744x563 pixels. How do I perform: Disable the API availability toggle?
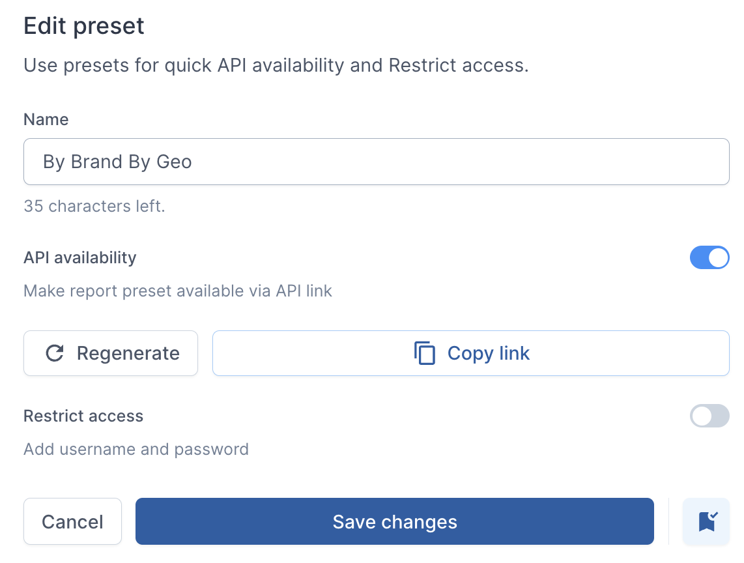(709, 257)
